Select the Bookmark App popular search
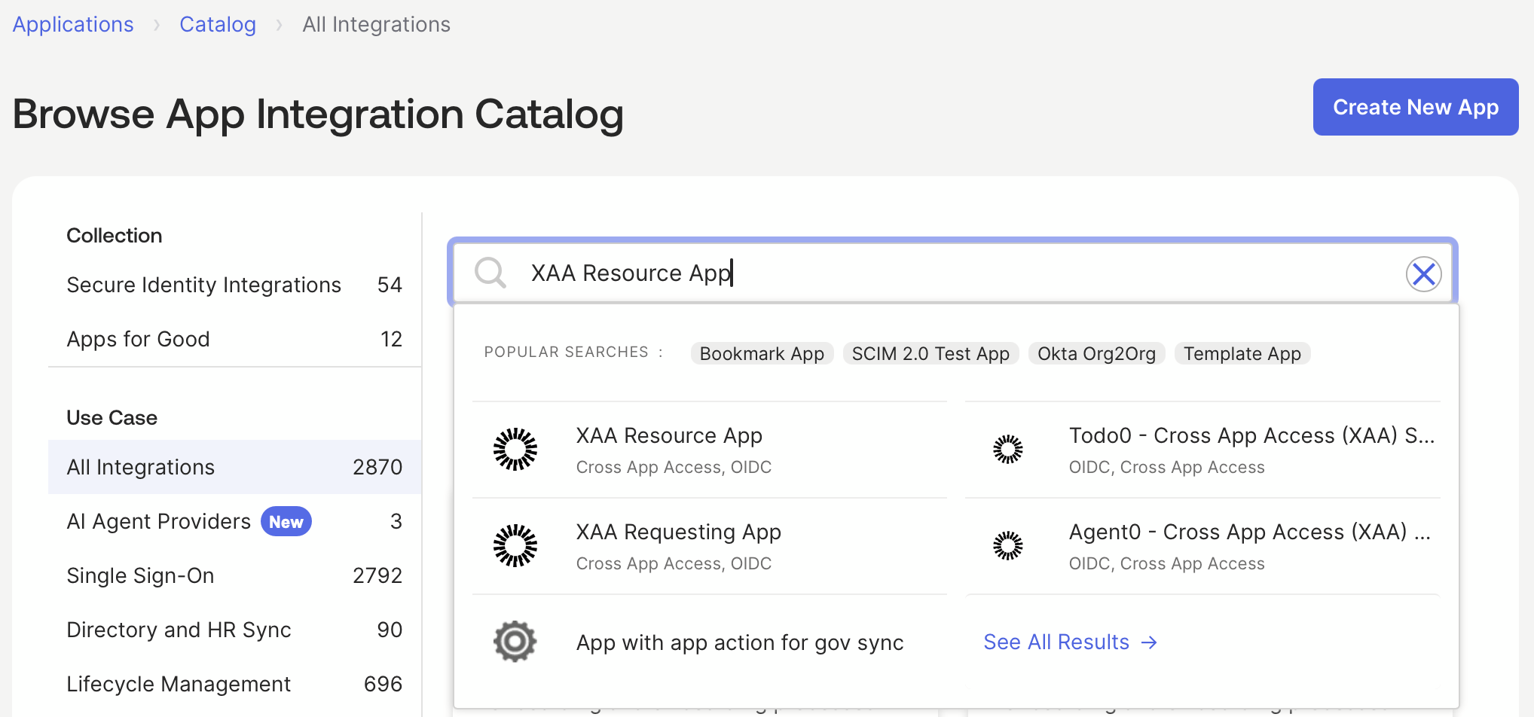The image size is (1534, 717). 762,353
